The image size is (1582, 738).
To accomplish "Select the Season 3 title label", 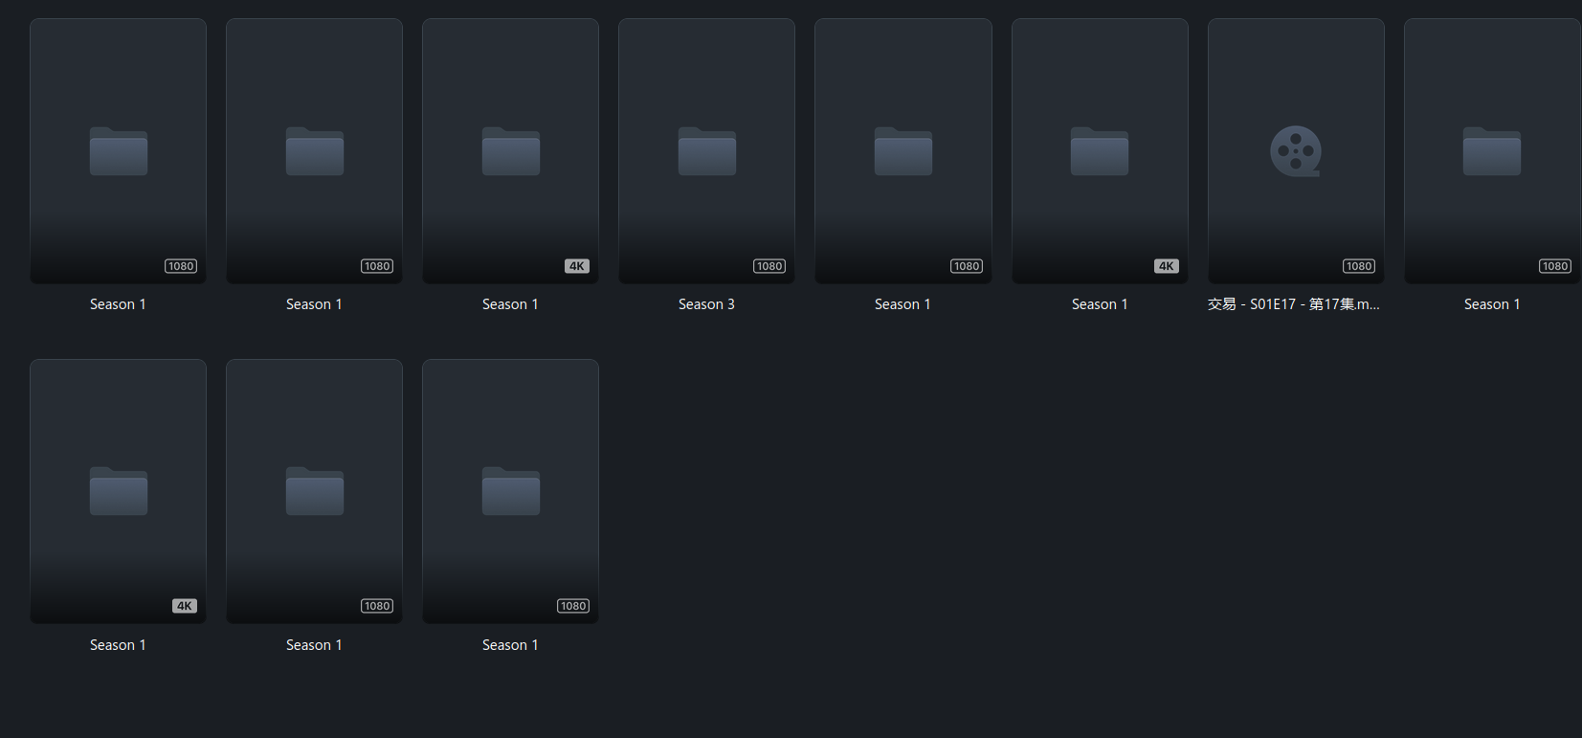I will [706, 304].
